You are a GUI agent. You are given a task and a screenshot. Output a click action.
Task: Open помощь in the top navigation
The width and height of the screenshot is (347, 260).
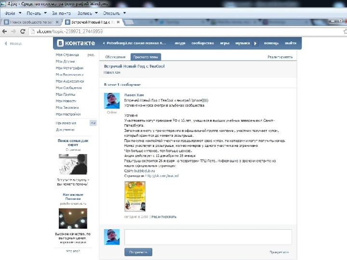pyautogui.click(x=271, y=43)
